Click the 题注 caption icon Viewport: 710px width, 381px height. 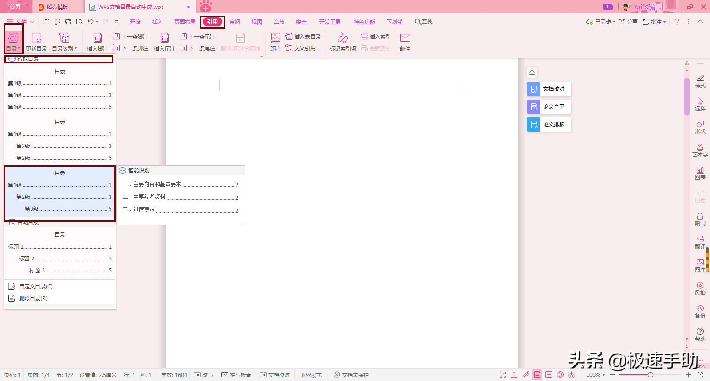[x=276, y=42]
